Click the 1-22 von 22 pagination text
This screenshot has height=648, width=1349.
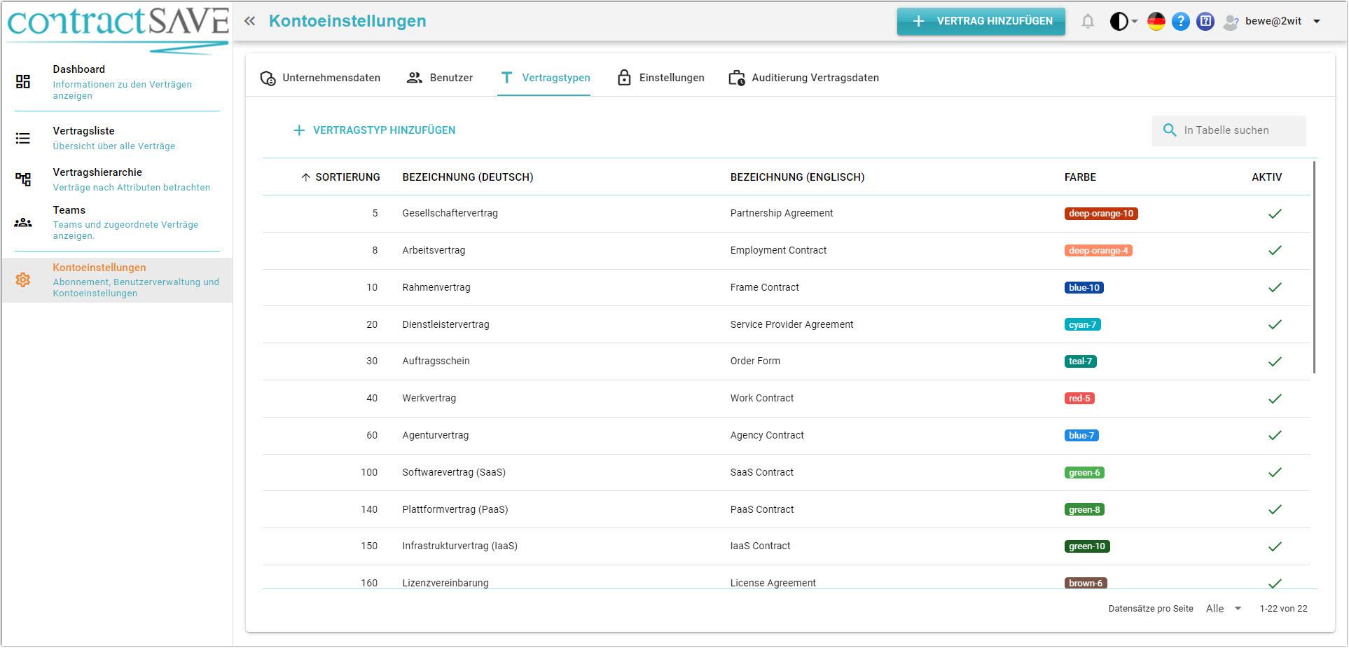tap(1283, 609)
